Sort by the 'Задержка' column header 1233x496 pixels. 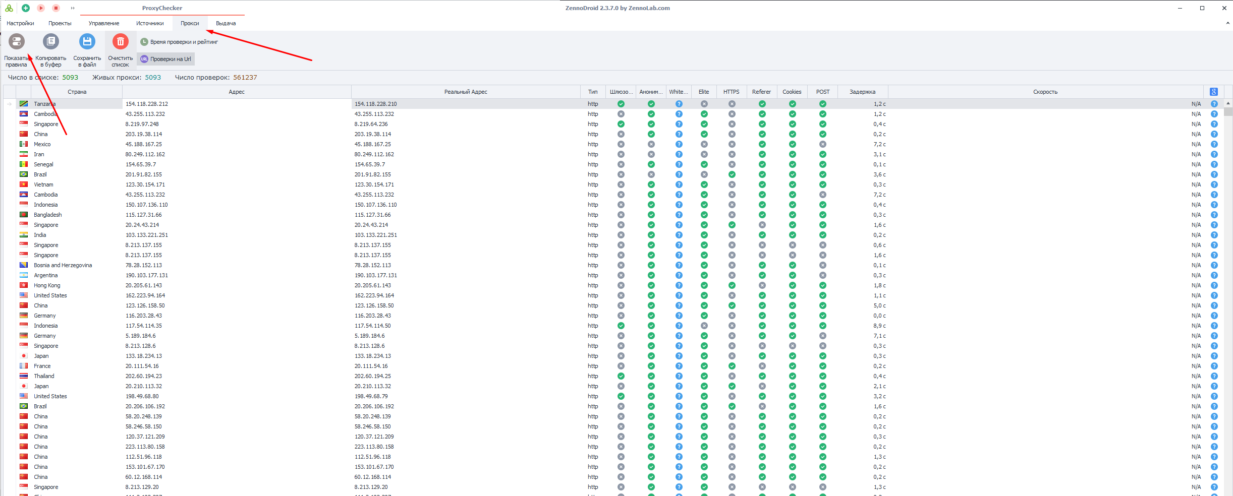tap(862, 92)
